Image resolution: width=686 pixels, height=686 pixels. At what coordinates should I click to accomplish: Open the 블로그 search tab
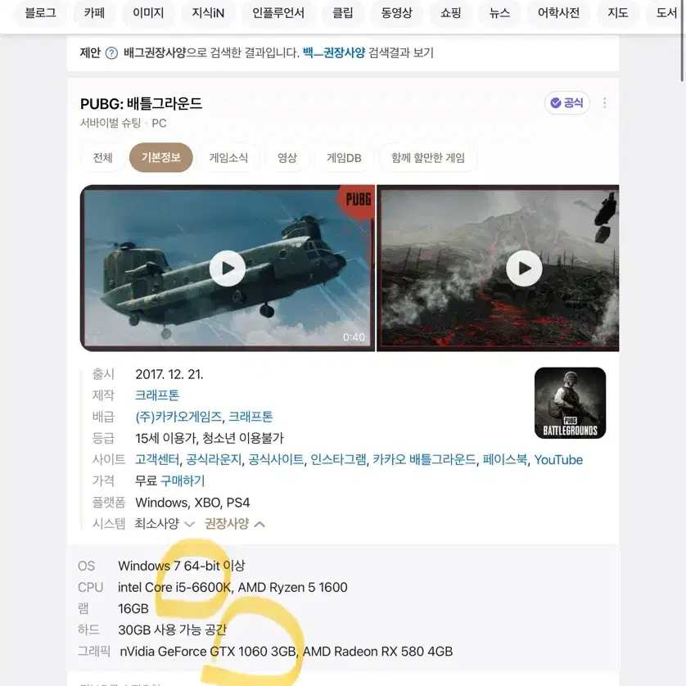pyautogui.click(x=40, y=13)
